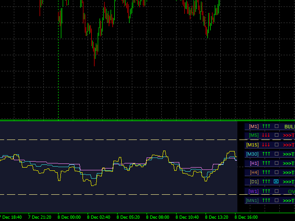Click the 8 Dec 08:00 time axis label
Viewport: 295px width, 221px height.
[158, 217]
